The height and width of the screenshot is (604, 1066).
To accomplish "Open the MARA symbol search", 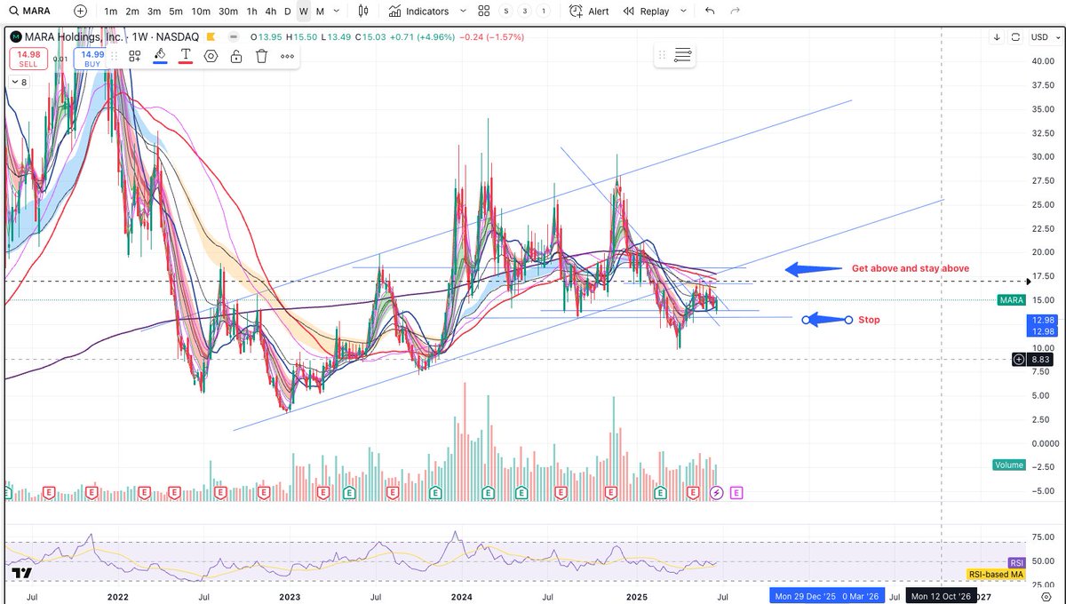I will coord(31,12).
